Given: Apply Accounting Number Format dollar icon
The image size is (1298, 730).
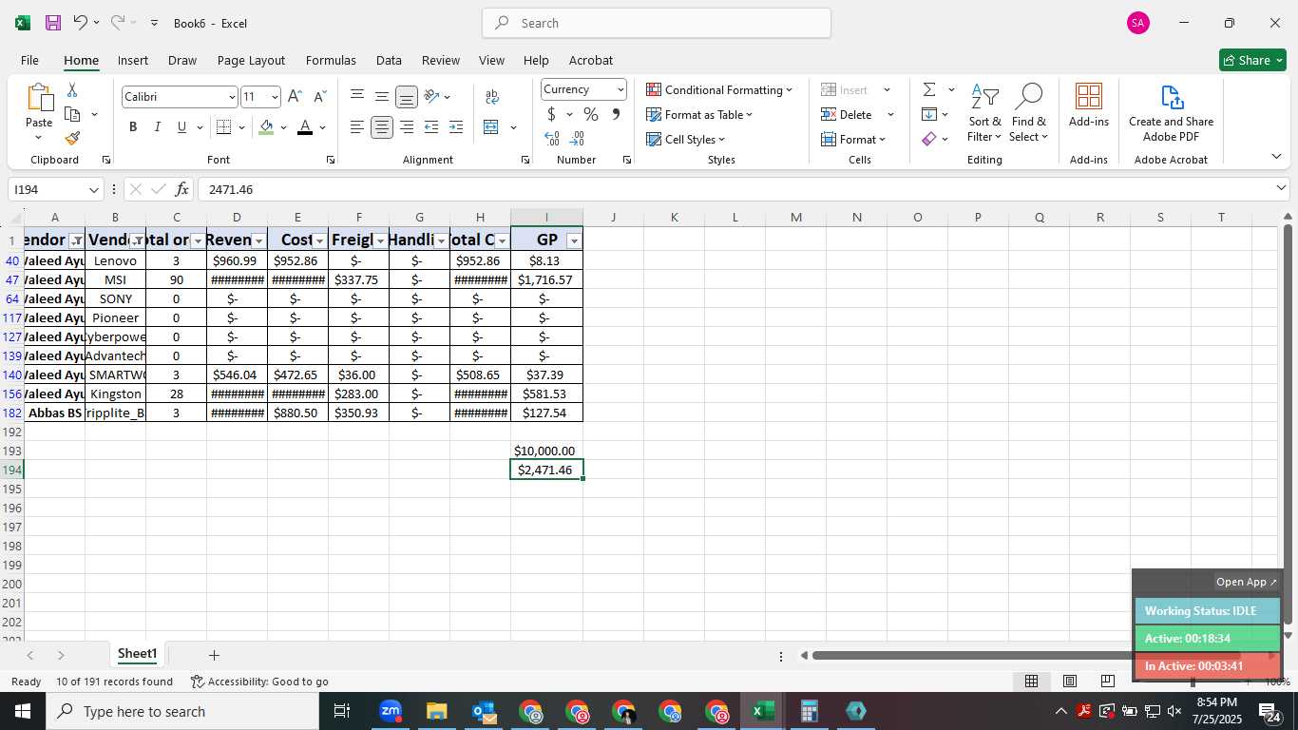Looking at the screenshot, I should pyautogui.click(x=551, y=114).
